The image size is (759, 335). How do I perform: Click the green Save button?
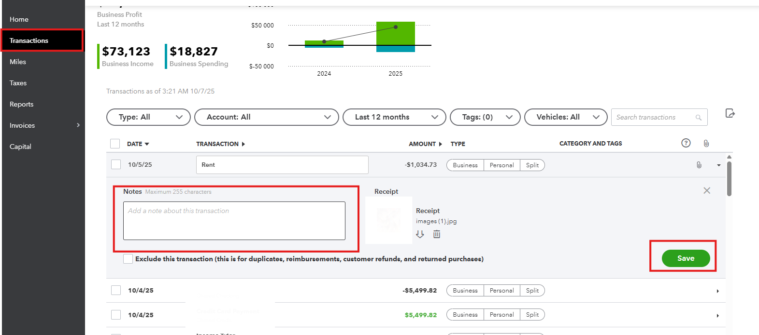[686, 258]
